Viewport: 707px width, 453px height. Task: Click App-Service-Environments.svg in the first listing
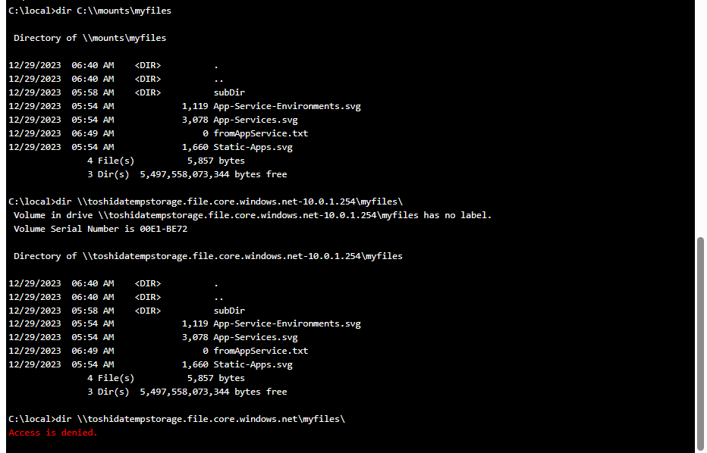pos(287,106)
